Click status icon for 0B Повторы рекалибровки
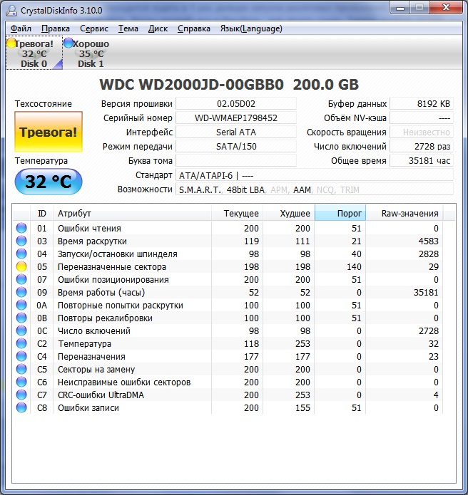 pos(21,318)
